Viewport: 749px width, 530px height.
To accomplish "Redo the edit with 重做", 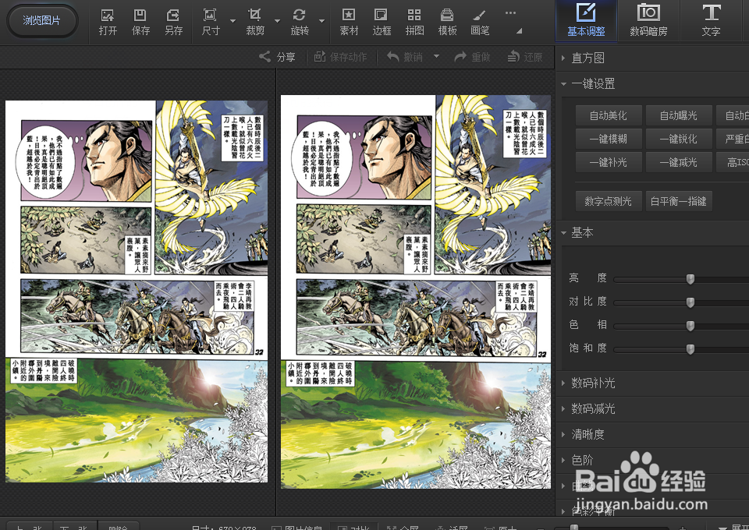I will (x=472, y=57).
